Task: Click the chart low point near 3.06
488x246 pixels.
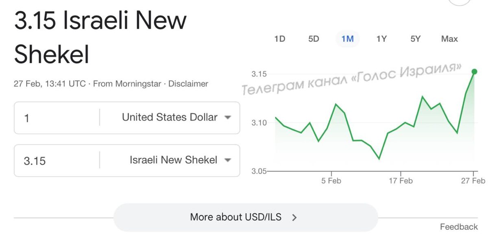Action: pos(379,159)
